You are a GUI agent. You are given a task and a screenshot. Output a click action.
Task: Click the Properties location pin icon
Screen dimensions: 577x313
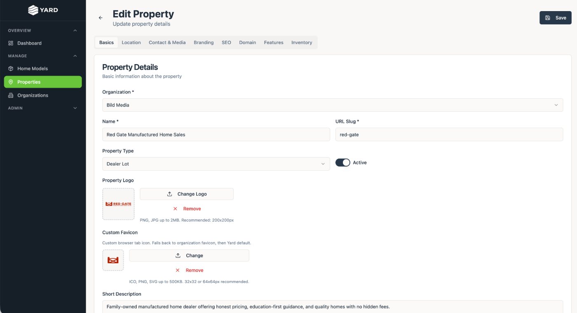pyautogui.click(x=11, y=82)
